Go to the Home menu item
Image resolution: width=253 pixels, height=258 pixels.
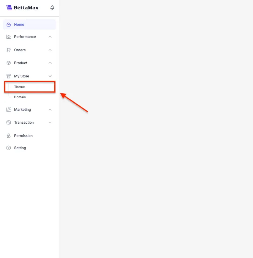point(19,25)
